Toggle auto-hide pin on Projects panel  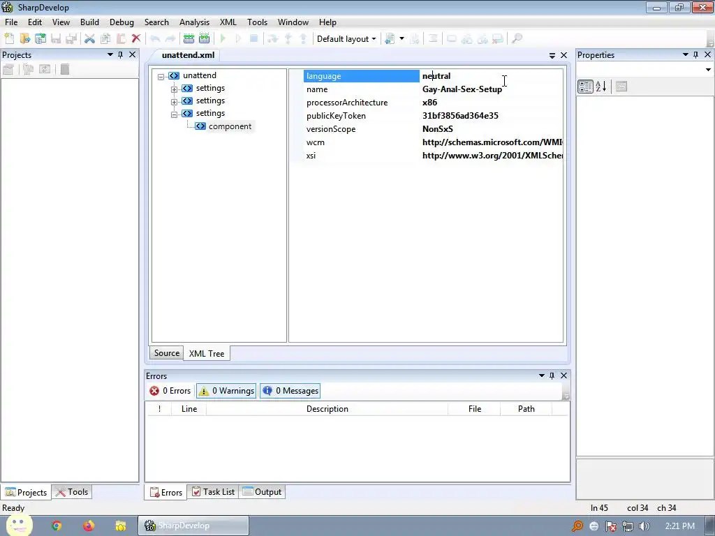tap(120, 54)
